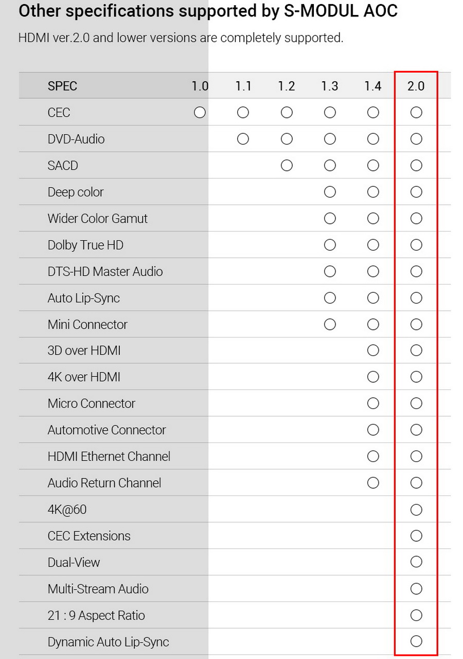Select the Deep color circle in column 1.3
The height and width of the screenshot is (659, 463).
[x=330, y=192]
